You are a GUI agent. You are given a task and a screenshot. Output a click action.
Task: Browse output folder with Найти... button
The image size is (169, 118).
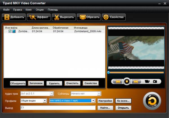pos(105,108)
